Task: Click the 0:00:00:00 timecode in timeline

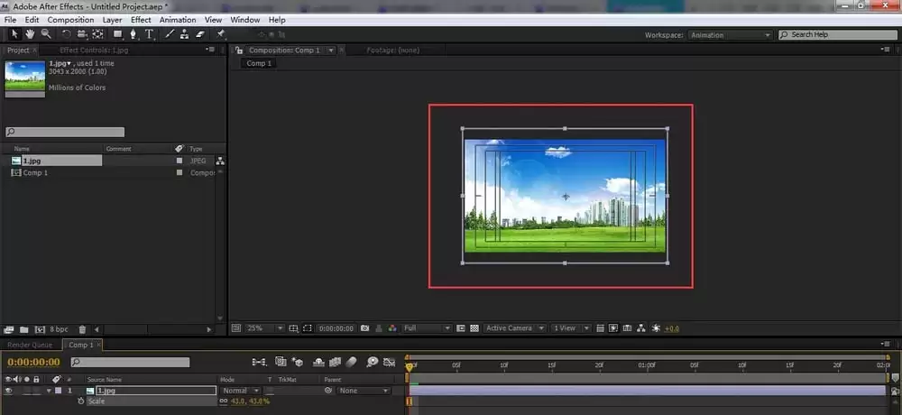Action: click(x=33, y=362)
